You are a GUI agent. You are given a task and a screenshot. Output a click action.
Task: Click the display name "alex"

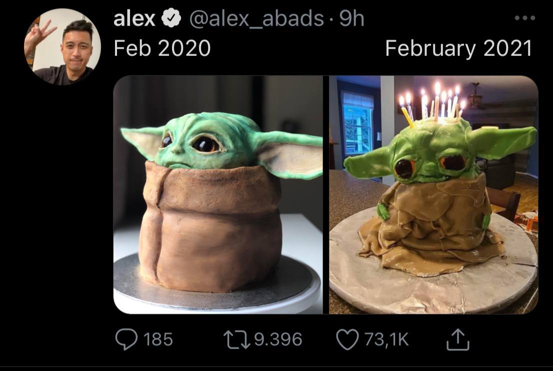click(134, 18)
